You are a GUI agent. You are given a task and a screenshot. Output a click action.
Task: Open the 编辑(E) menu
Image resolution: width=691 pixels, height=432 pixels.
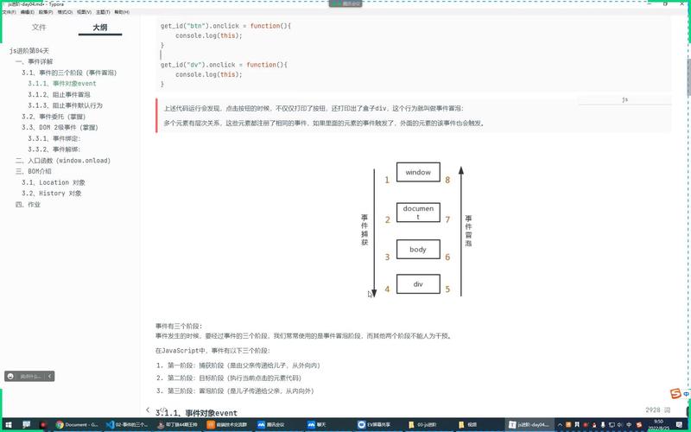28,12
